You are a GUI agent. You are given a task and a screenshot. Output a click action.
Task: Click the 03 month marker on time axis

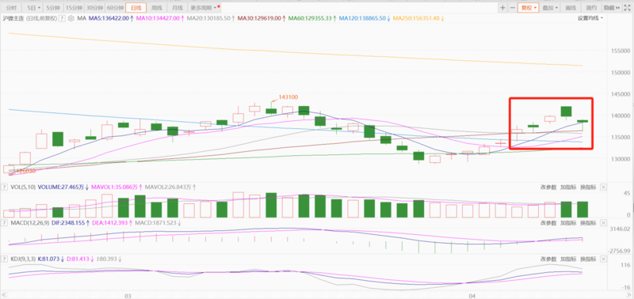point(128,296)
